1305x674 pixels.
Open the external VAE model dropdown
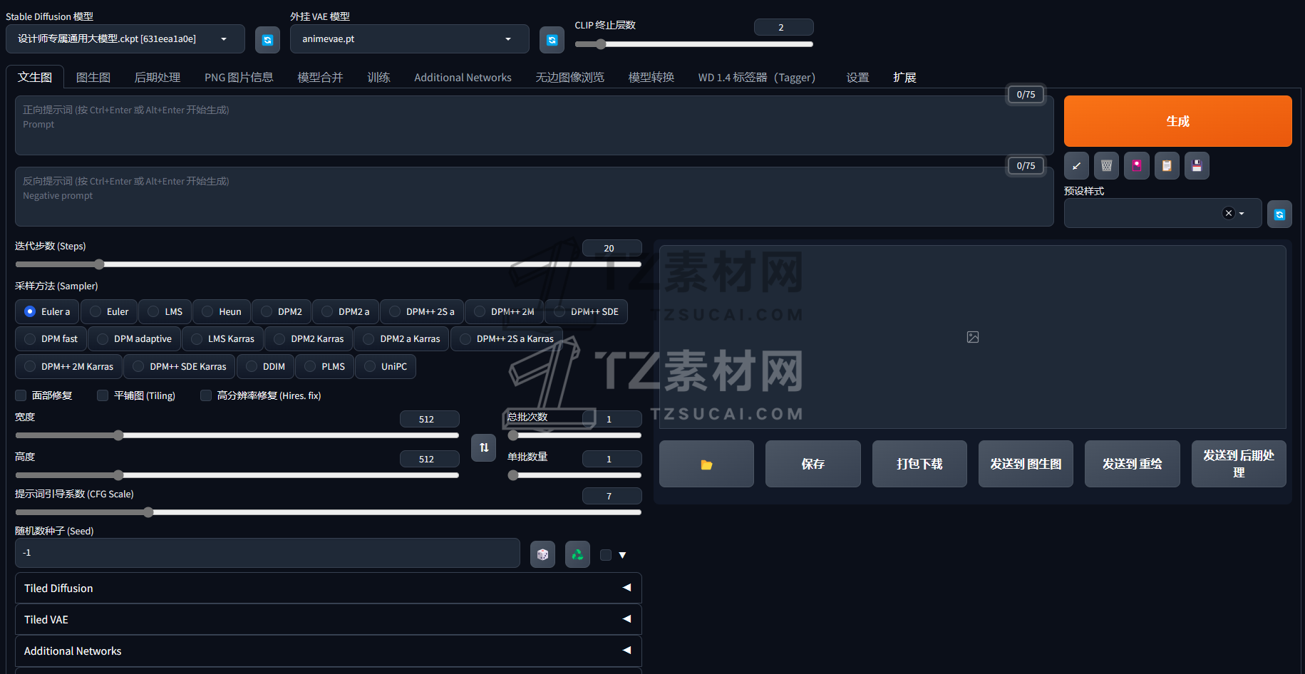(410, 39)
